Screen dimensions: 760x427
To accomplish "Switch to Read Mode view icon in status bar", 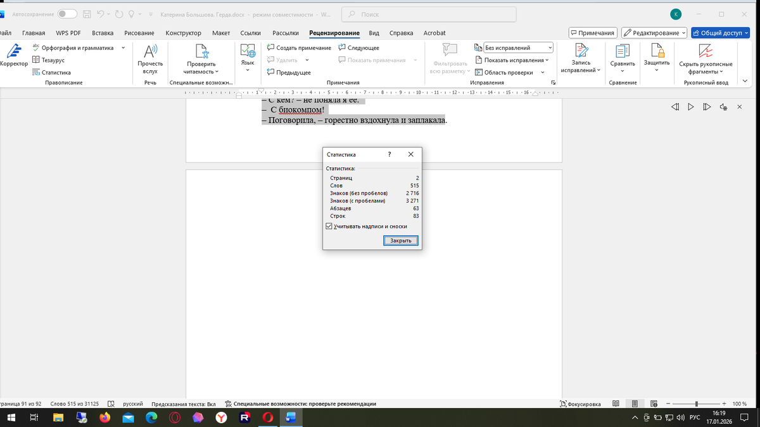I will [x=616, y=404].
